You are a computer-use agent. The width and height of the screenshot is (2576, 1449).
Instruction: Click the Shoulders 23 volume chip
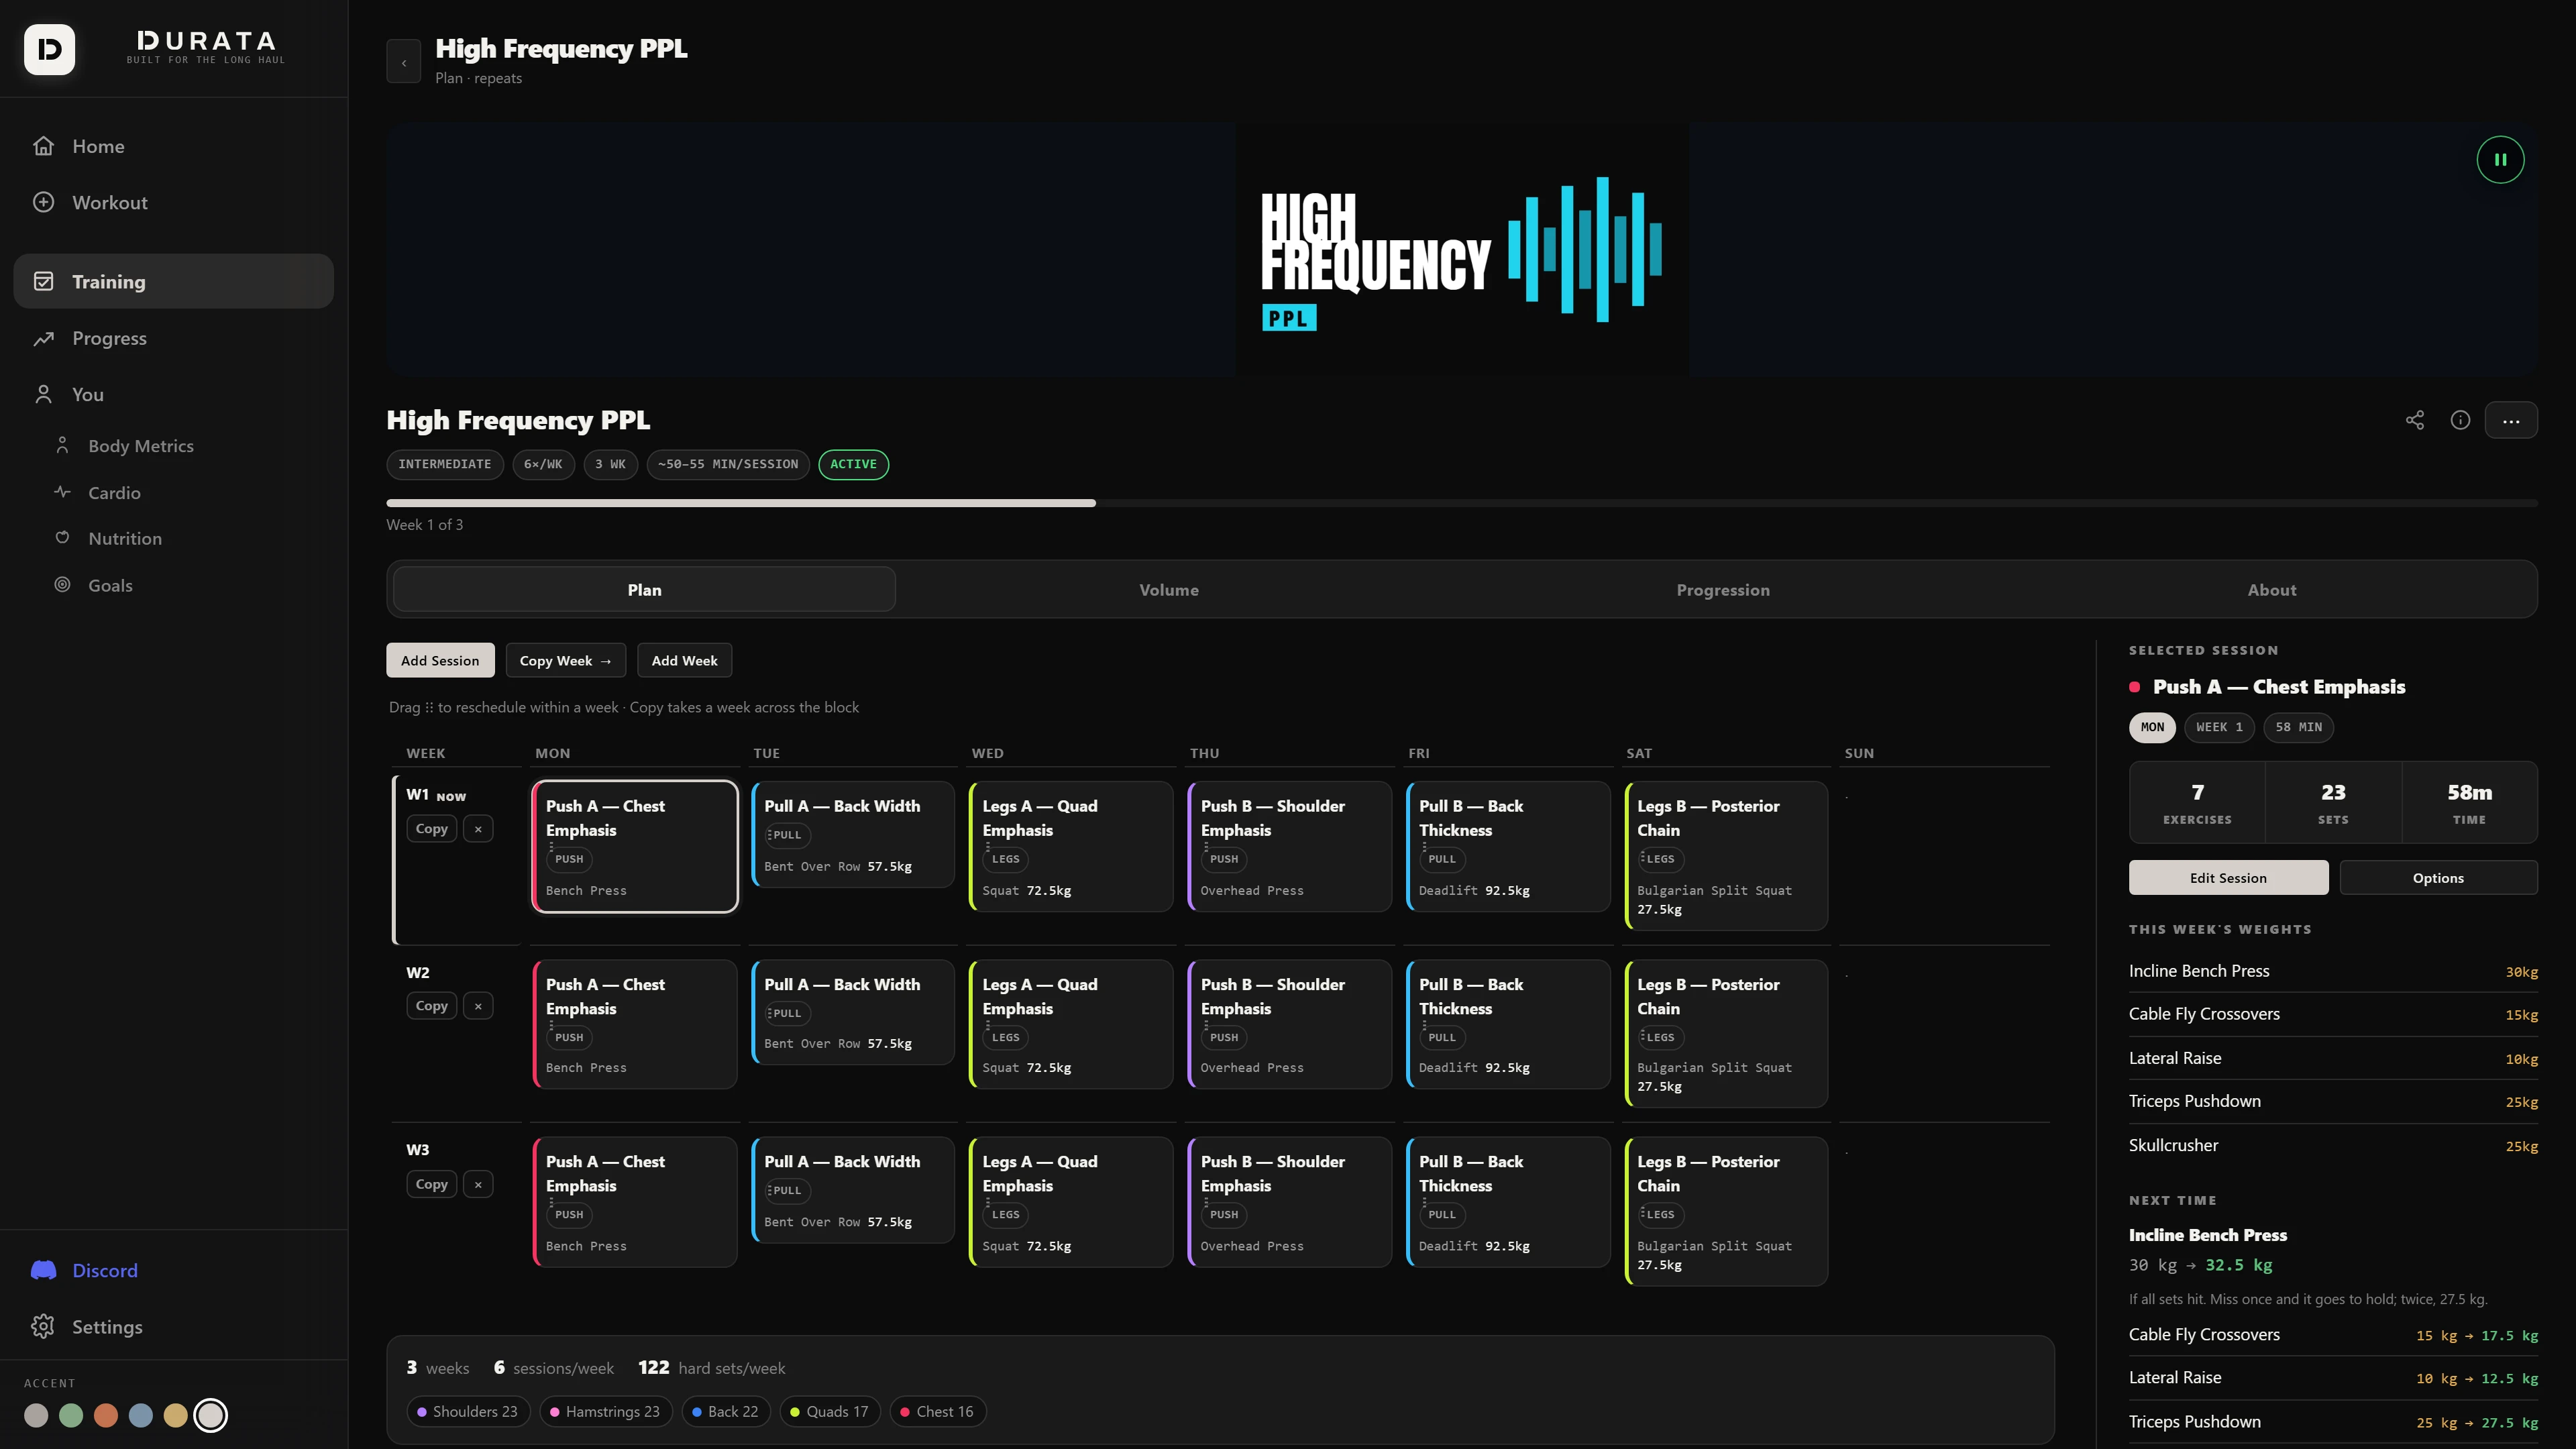[x=467, y=1411]
